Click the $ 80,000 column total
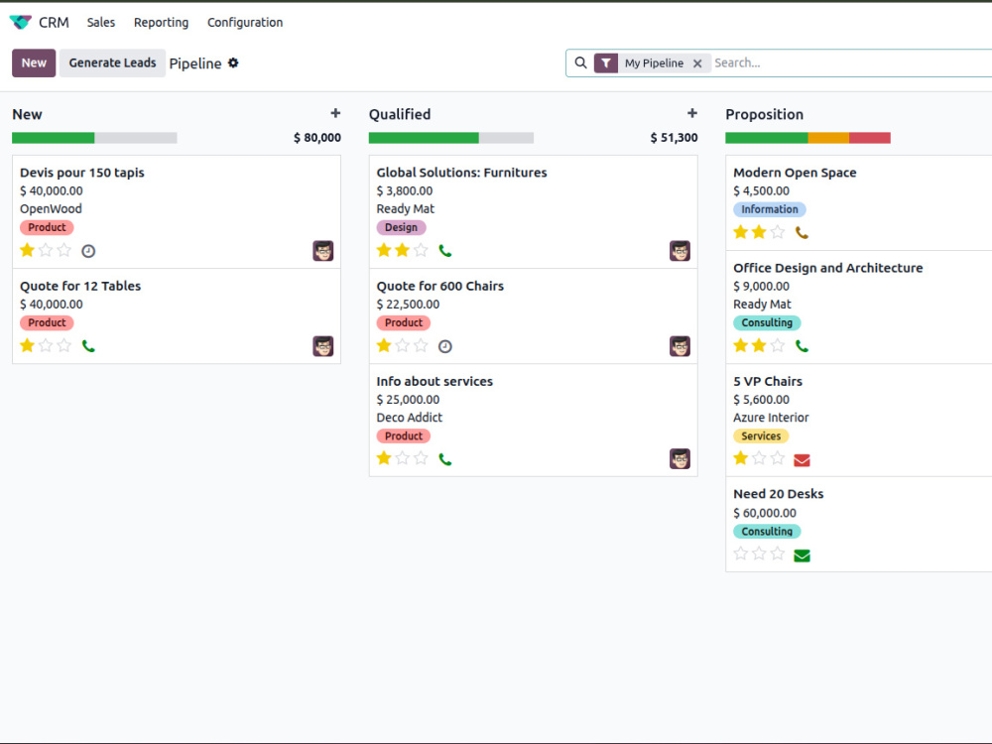The height and width of the screenshot is (744, 992). (317, 137)
